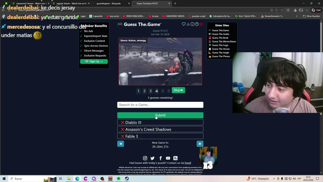
Task: Open Spotify on taskbar
Action: tap(119, 179)
